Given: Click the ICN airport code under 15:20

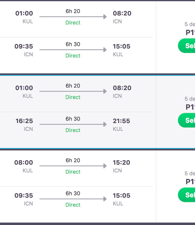Looking at the screenshot, I should 117,171.
